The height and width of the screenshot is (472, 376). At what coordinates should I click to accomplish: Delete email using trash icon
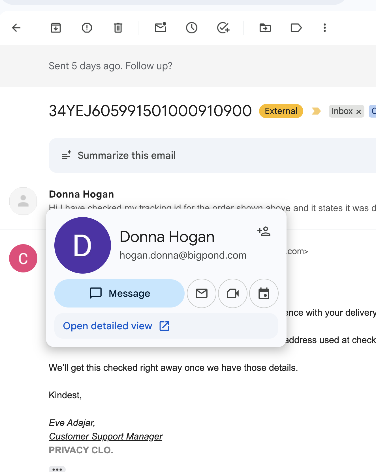118,28
